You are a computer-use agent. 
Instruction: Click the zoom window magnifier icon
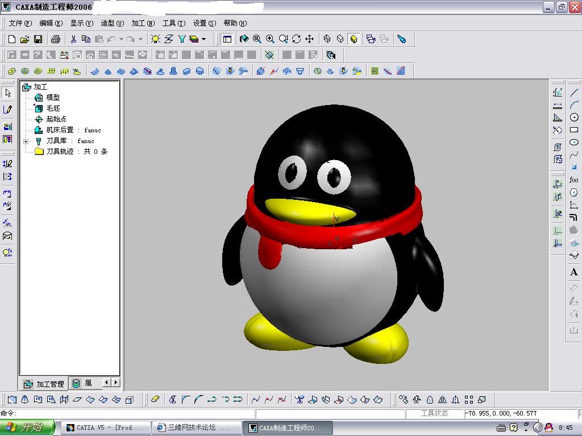point(257,39)
